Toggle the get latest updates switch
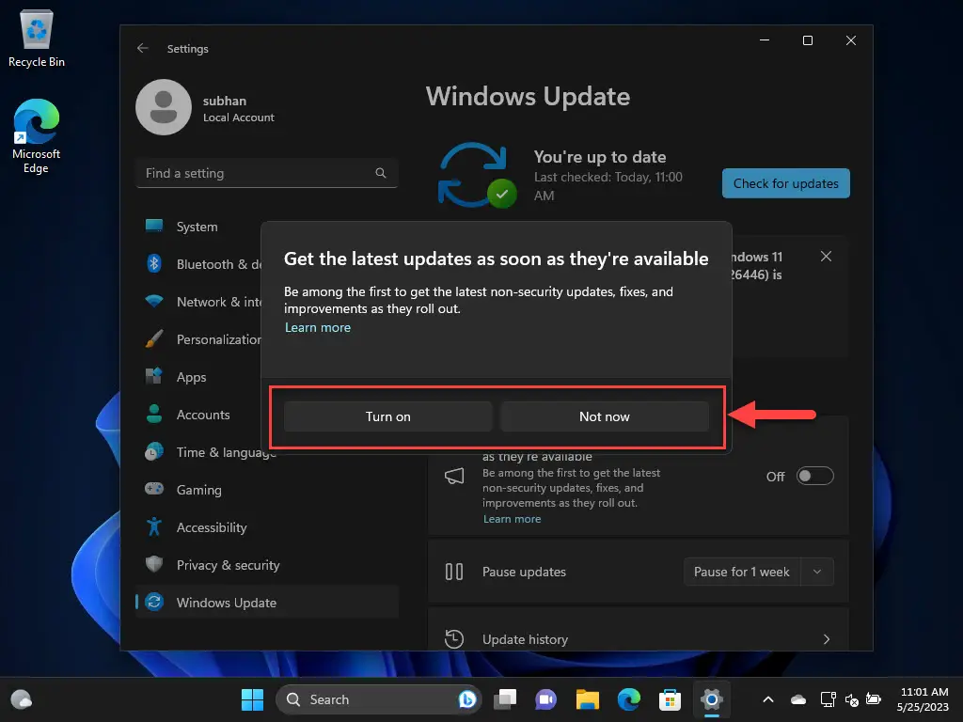Viewport: 963px width, 722px height. tap(814, 477)
